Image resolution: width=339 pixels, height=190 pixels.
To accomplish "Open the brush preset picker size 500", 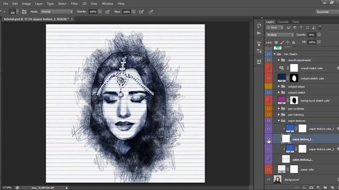I will [x=14, y=12].
